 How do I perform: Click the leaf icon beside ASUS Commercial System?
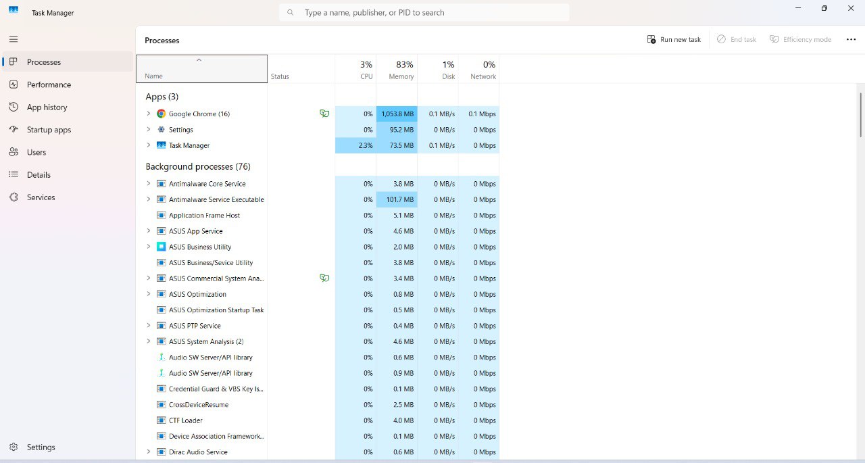(x=325, y=278)
